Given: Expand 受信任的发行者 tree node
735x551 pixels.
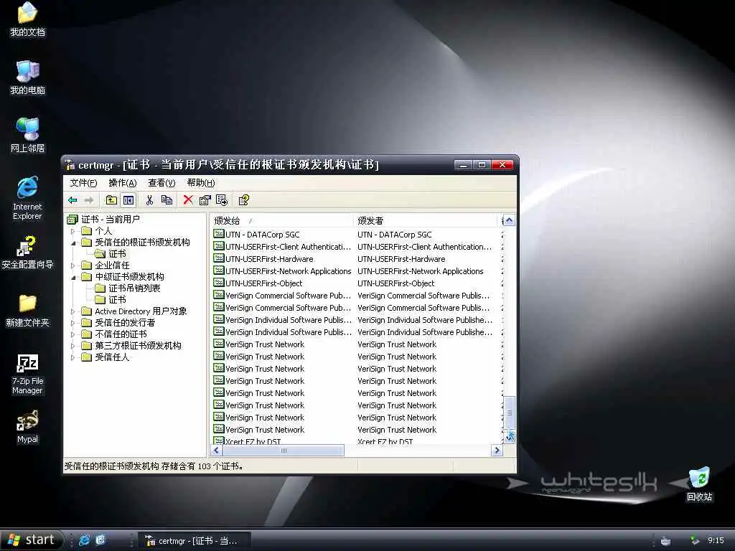Looking at the screenshot, I should [x=72, y=323].
